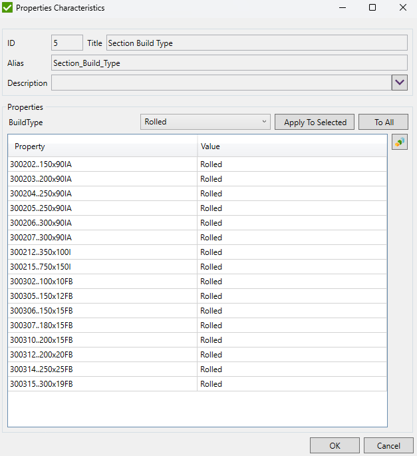Click the paint tool icon beside the table

399,142
